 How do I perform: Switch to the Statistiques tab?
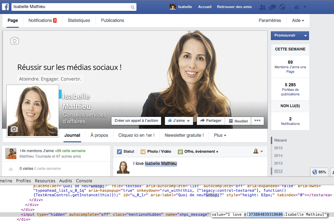(79, 21)
